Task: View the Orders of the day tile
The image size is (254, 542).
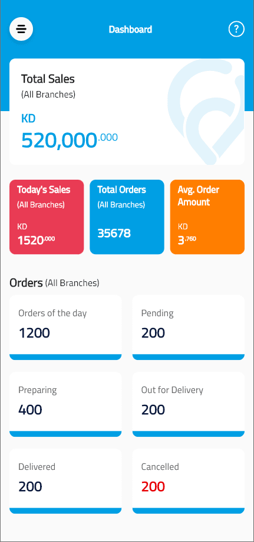Action: click(65, 327)
